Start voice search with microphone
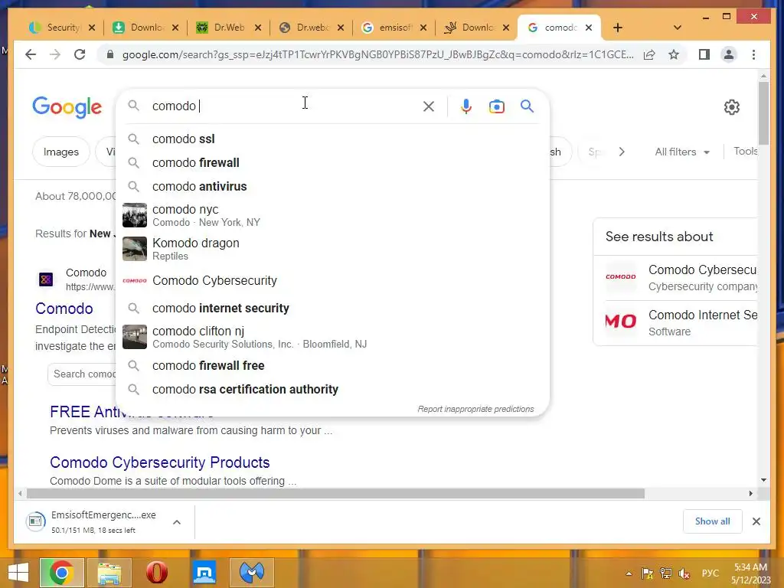The width and height of the screenshot is (784, 588). click(x=466, y=106)
